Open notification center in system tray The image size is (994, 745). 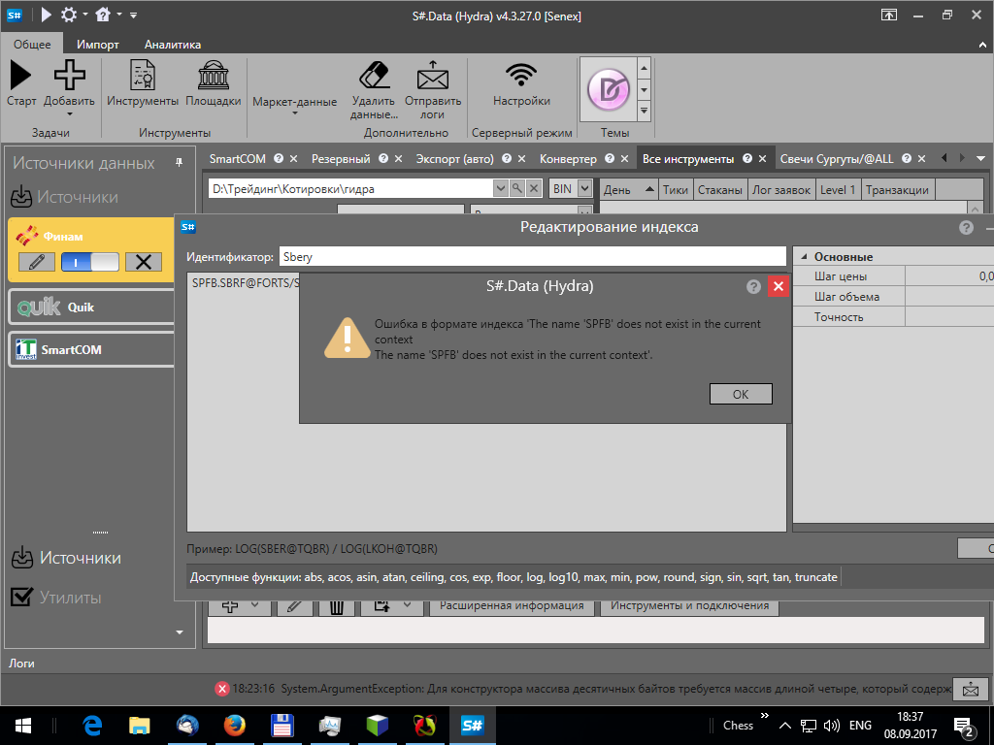tap(964, 727)
